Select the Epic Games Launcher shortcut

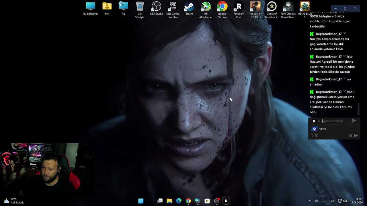coord(173,10)
